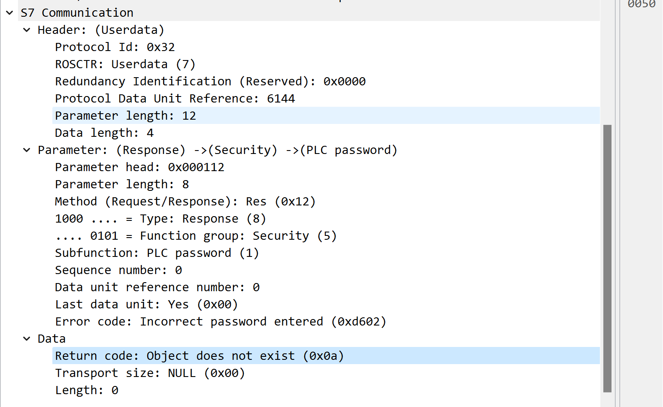The width and height of the screenshot is (663, 407).
Task: Select the Sequence number field
Action: [x=118, y=270]
